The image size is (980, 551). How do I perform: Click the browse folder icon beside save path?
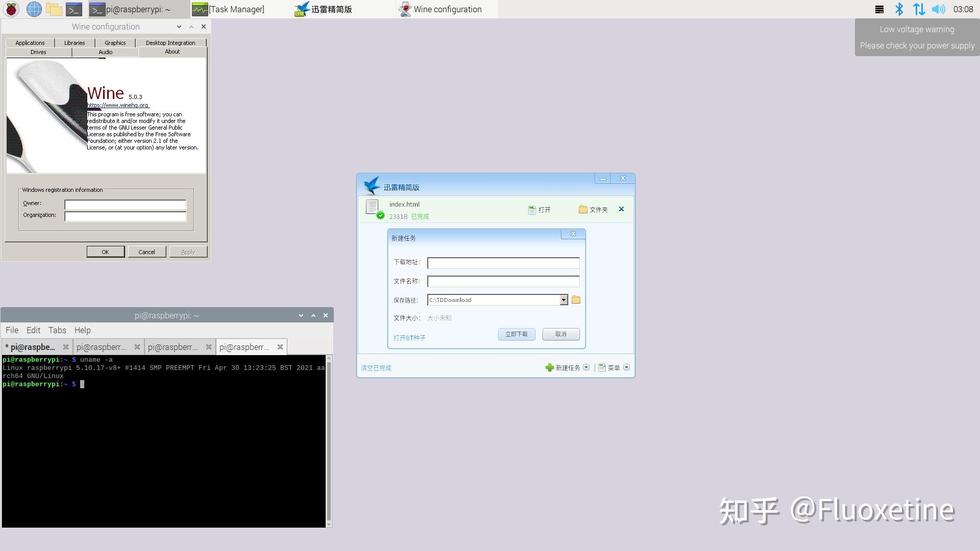coord(576,300)
